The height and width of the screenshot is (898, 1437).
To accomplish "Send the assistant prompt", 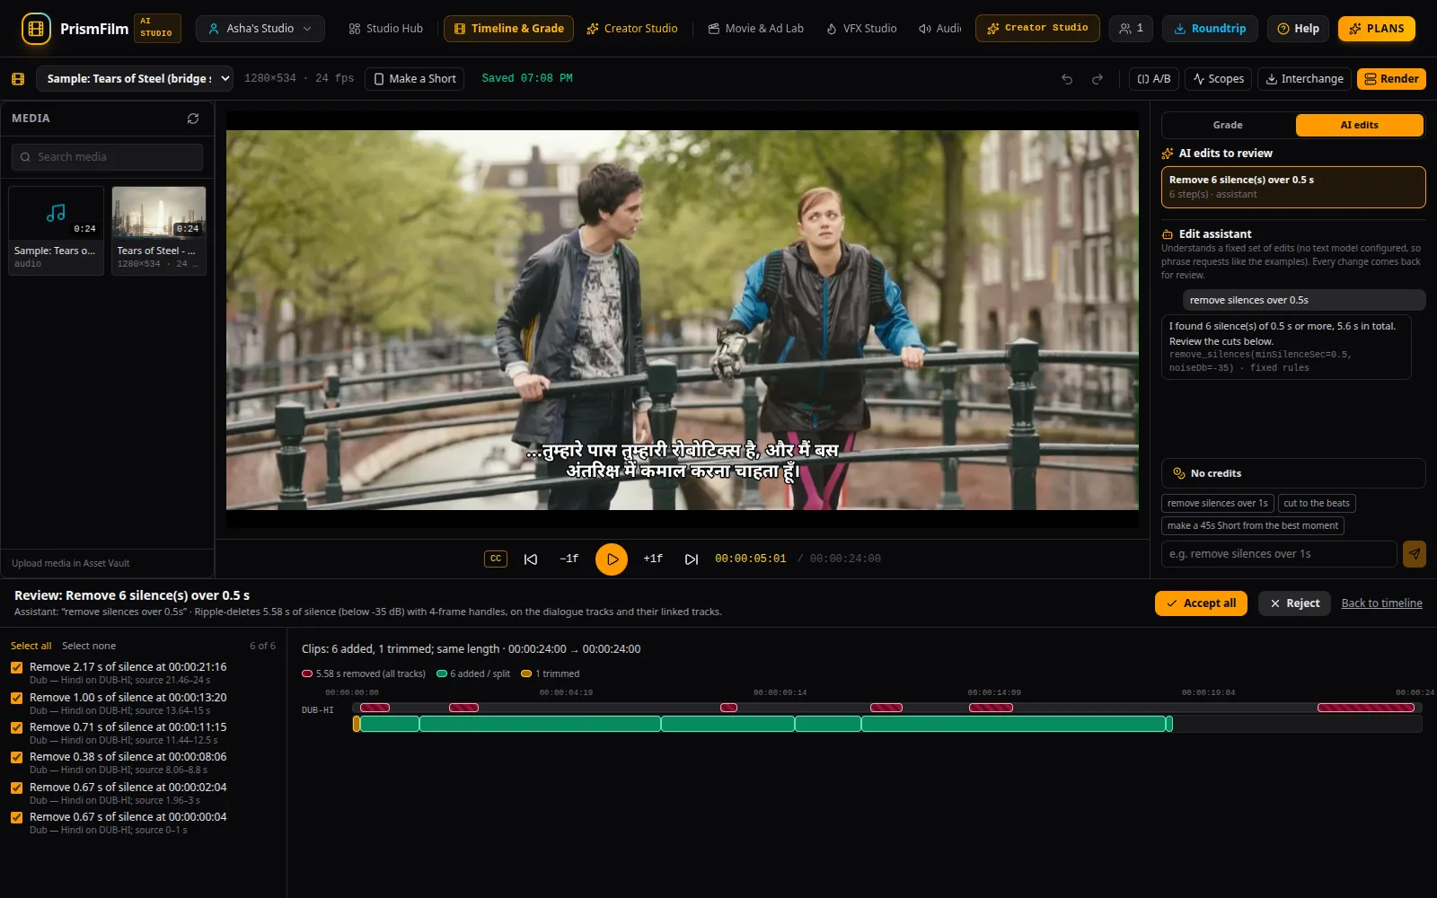I will [x=1415, y=554].
